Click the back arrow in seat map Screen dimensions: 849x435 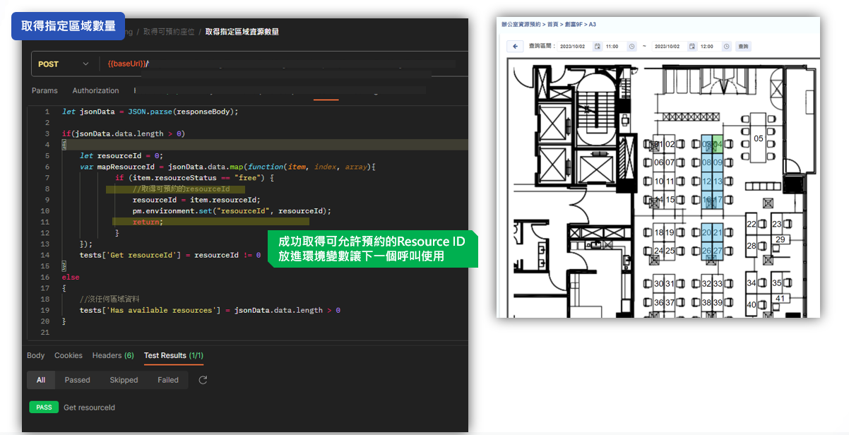tap(516, 47)
